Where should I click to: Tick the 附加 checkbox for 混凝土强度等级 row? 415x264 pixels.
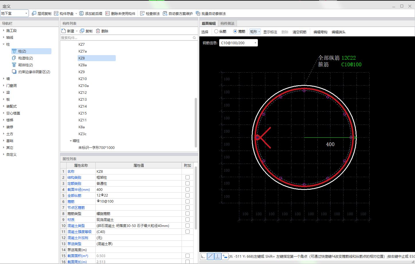188,232
